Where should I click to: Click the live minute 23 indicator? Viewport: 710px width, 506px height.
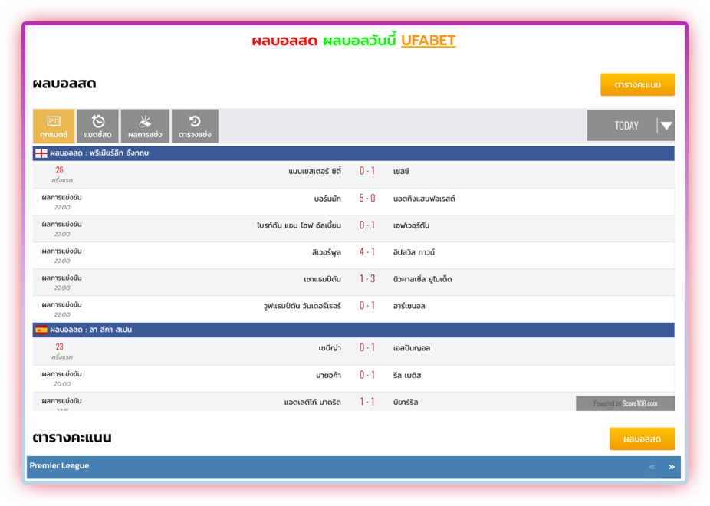coord(59,347)
